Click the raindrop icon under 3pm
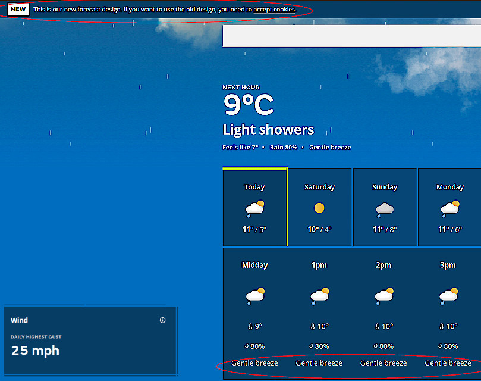The image size is (481, 381). 440,346
